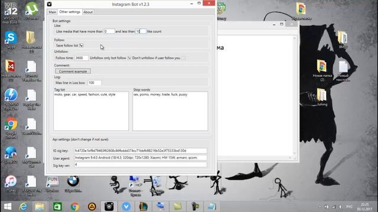378x212 pixels.
Task: Click inside the Tag list text box
Action: [91, 111]
